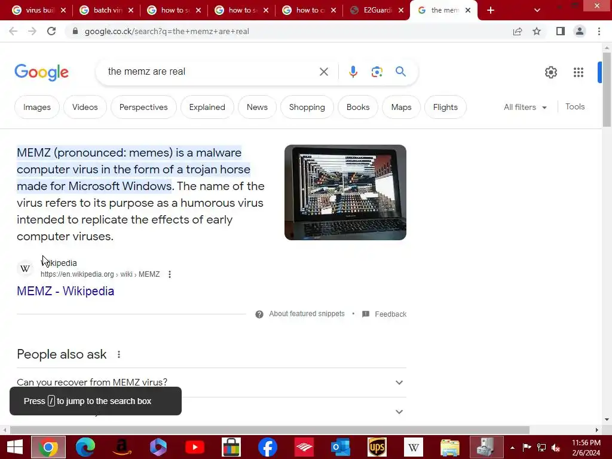Open Outlook from taskbar
This screenshot has width=612, height=459.
pos(340,447)
